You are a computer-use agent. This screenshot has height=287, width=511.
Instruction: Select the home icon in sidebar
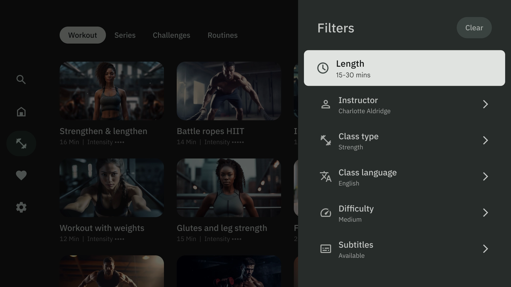pos(21,111)
